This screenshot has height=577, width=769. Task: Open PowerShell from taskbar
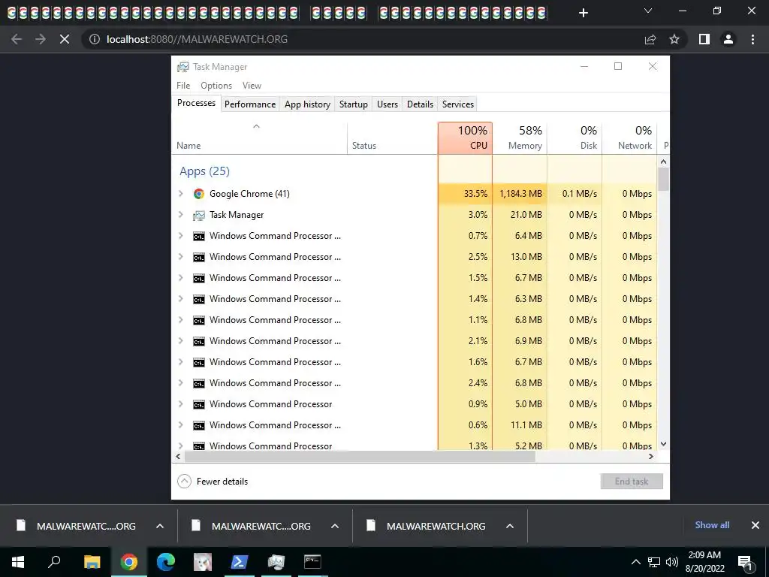[x=239, y=562]
